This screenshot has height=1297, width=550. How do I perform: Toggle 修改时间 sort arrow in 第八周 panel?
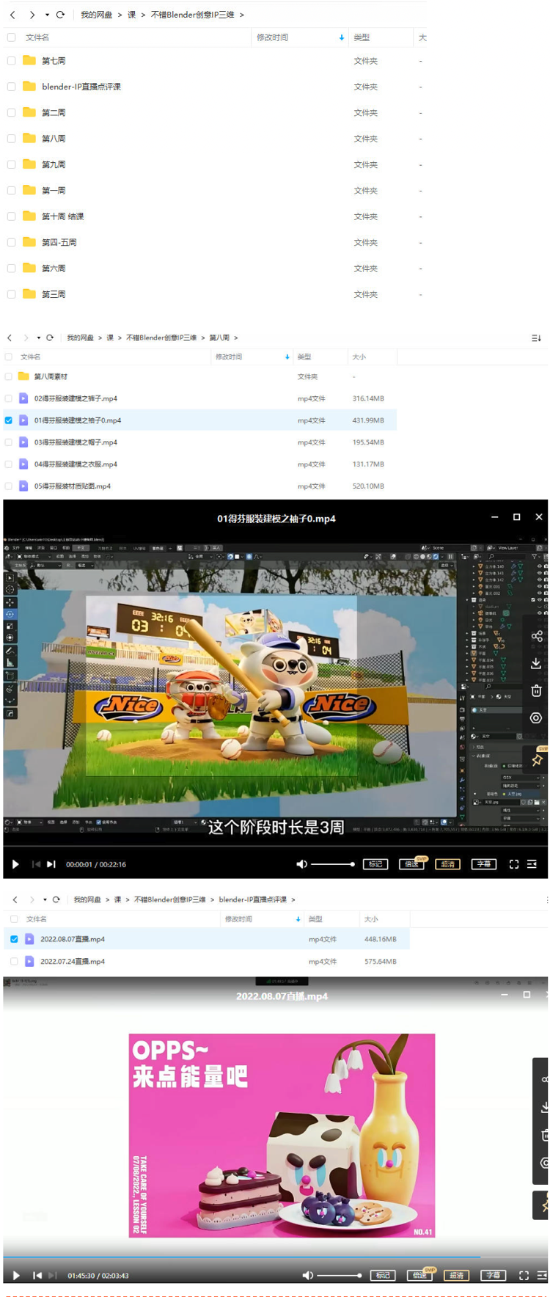[x=287, y=357]
